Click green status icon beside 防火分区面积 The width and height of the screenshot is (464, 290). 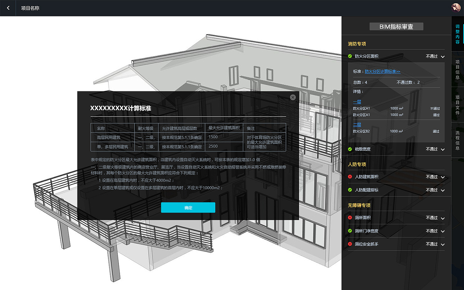coord(350,56)
